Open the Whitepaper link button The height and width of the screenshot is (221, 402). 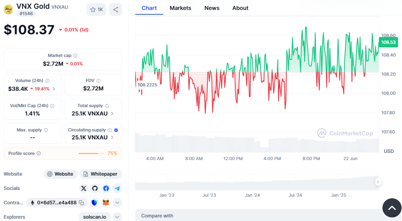(x=100, y=174)
